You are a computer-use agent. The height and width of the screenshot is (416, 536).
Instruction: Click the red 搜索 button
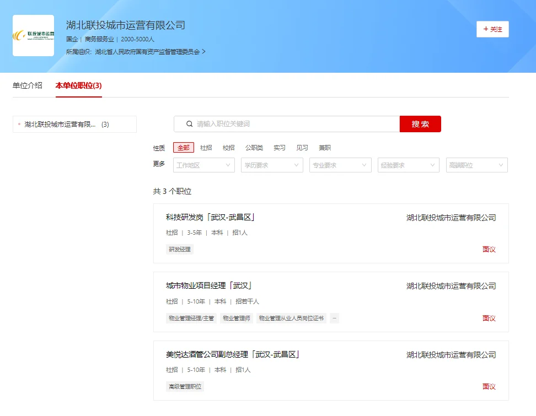coord(420,123)
